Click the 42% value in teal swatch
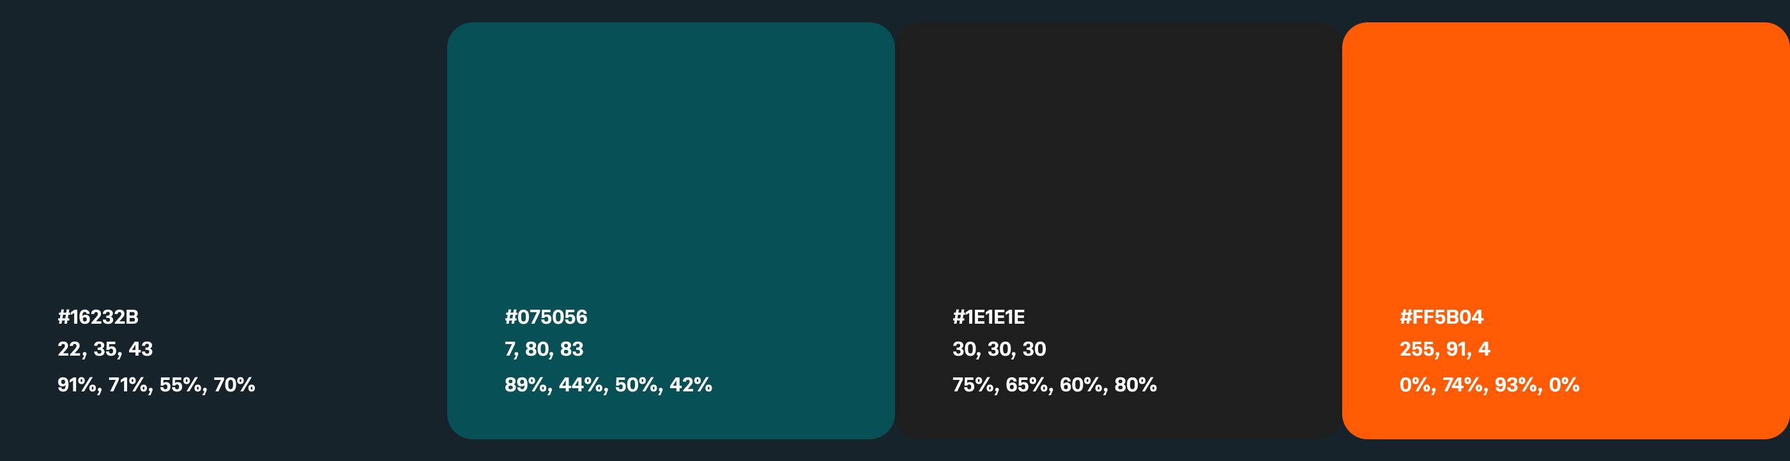Image resolution: width=1790 pixels, height=461 pixels. coord(691,384)
